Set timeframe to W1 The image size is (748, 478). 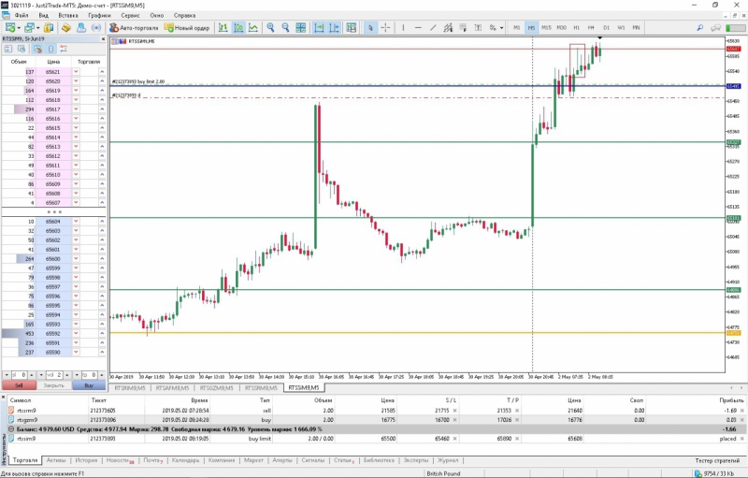click(x=621, y=28)
